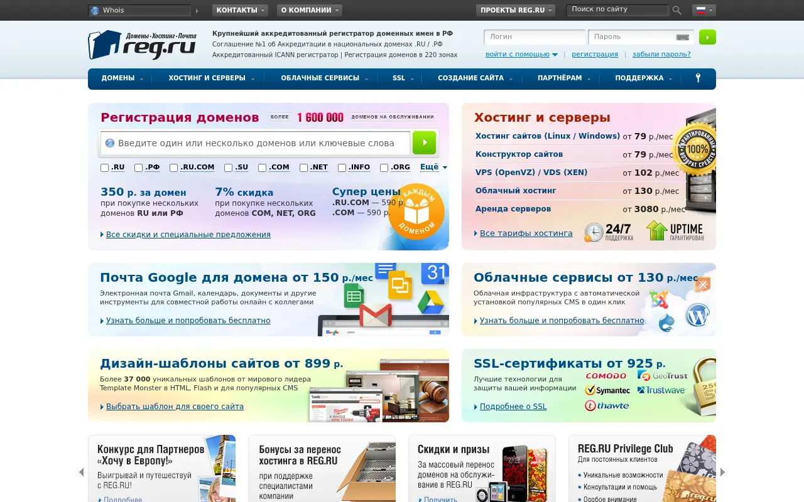Click the 'регистрация' link

tap(595, 55)
